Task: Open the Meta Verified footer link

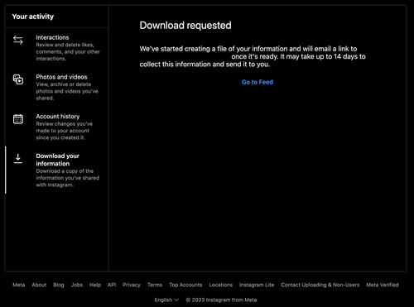Action: pyautogui.click(x=383, y=285)
